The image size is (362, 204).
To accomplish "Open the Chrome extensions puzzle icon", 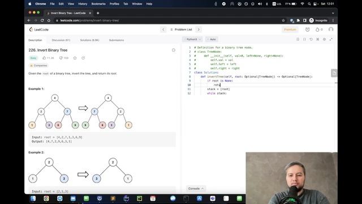I will click(x=298, y=20).
